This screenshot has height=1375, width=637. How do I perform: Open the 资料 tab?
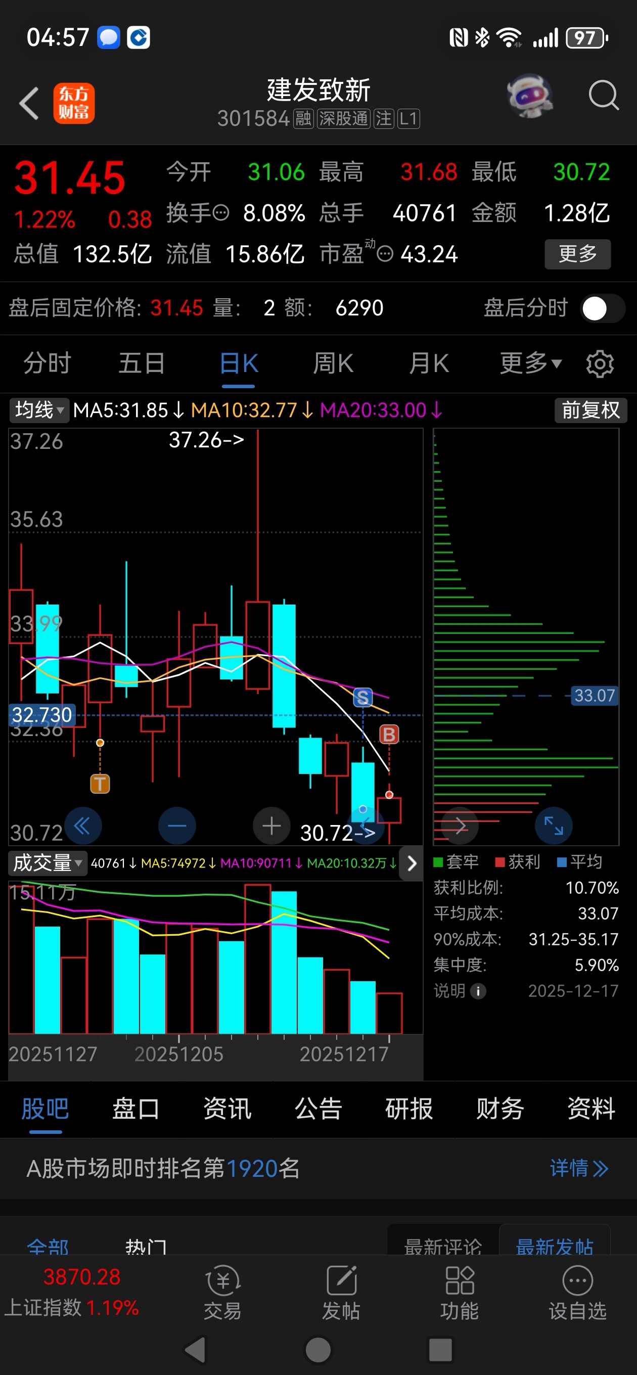591,1109
